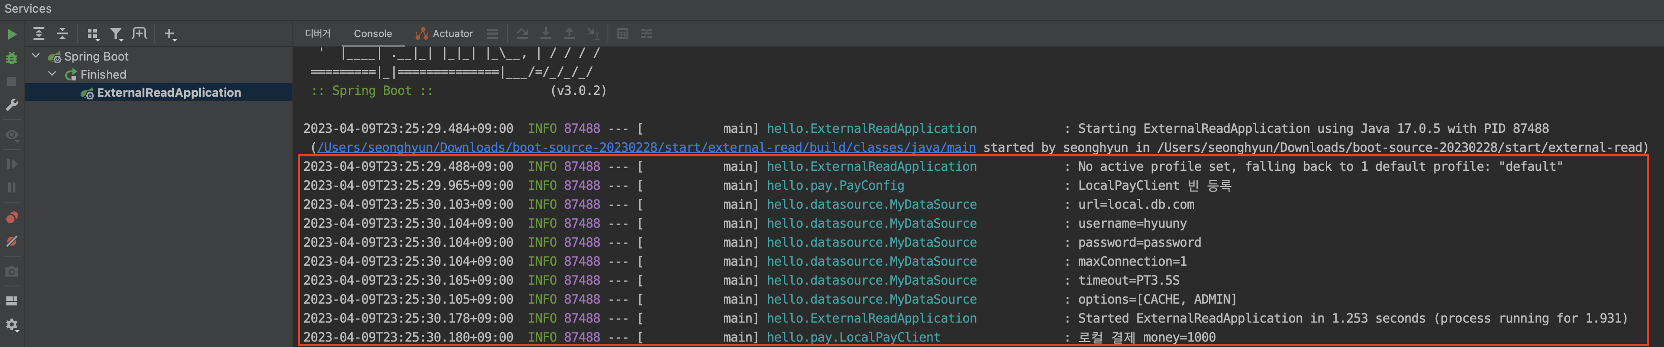Image resolution: width=1664 pixels, height=347 pixels.
Task: Click MyDataSource link on url=local.db.com line
Action: tap(871, 205)
